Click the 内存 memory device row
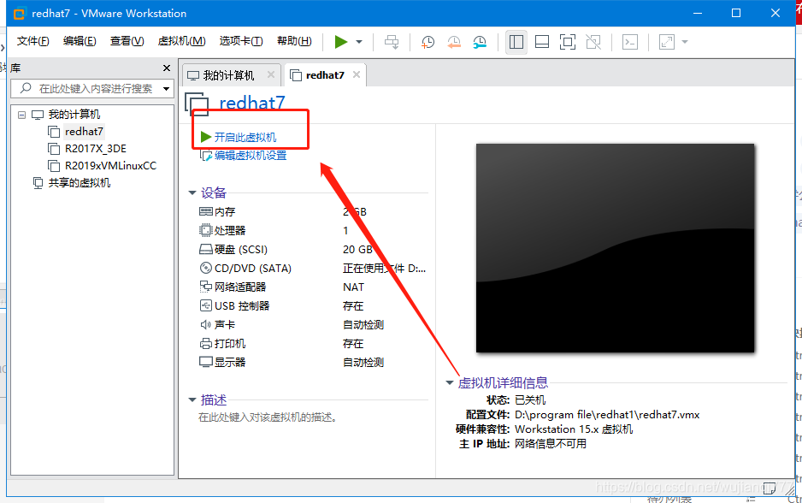Image resolution: width=802 pixels, height=503 pixels. [x=312, y=212]
